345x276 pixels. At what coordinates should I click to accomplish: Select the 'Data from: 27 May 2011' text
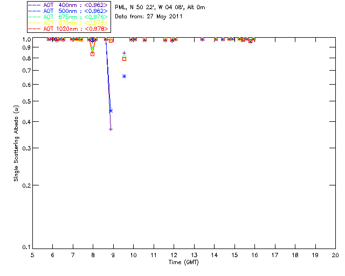tap(149, 17)
